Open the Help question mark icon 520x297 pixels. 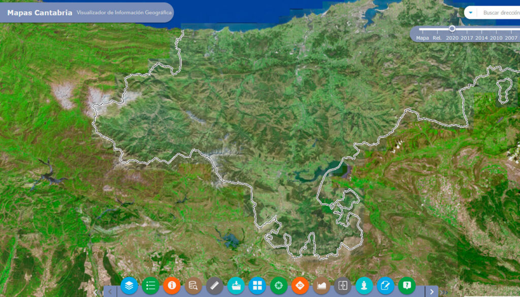(x=406, y=285)
